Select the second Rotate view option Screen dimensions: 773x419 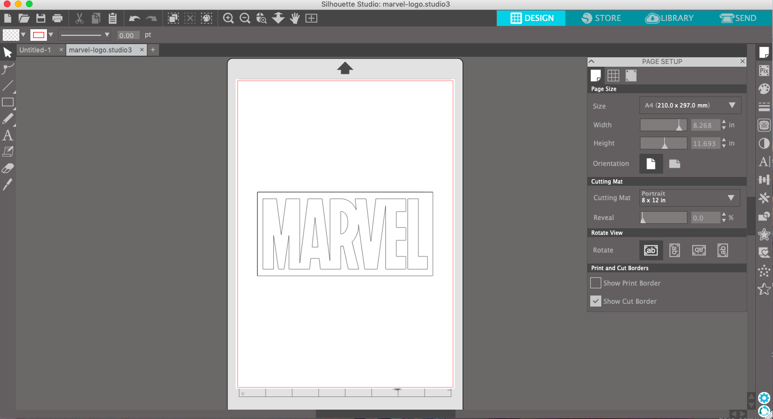(674, 250)
